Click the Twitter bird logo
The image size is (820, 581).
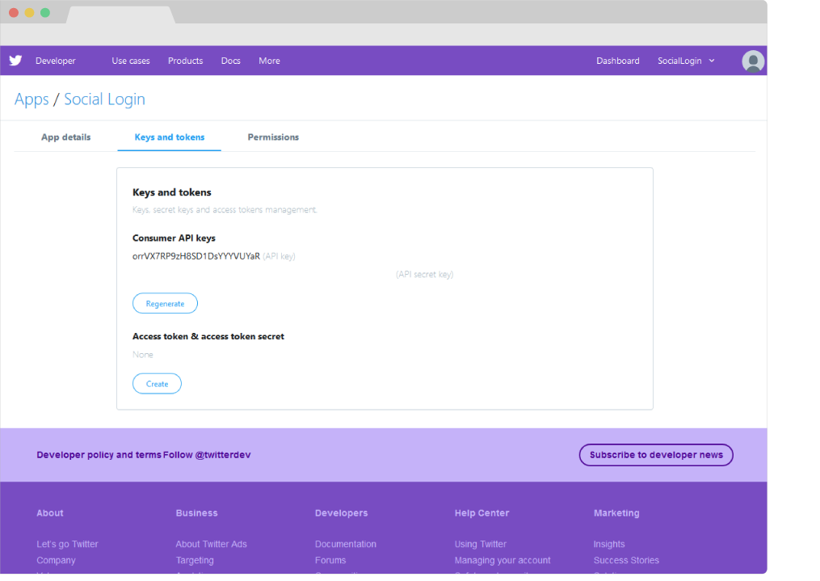tap(15, 61)
